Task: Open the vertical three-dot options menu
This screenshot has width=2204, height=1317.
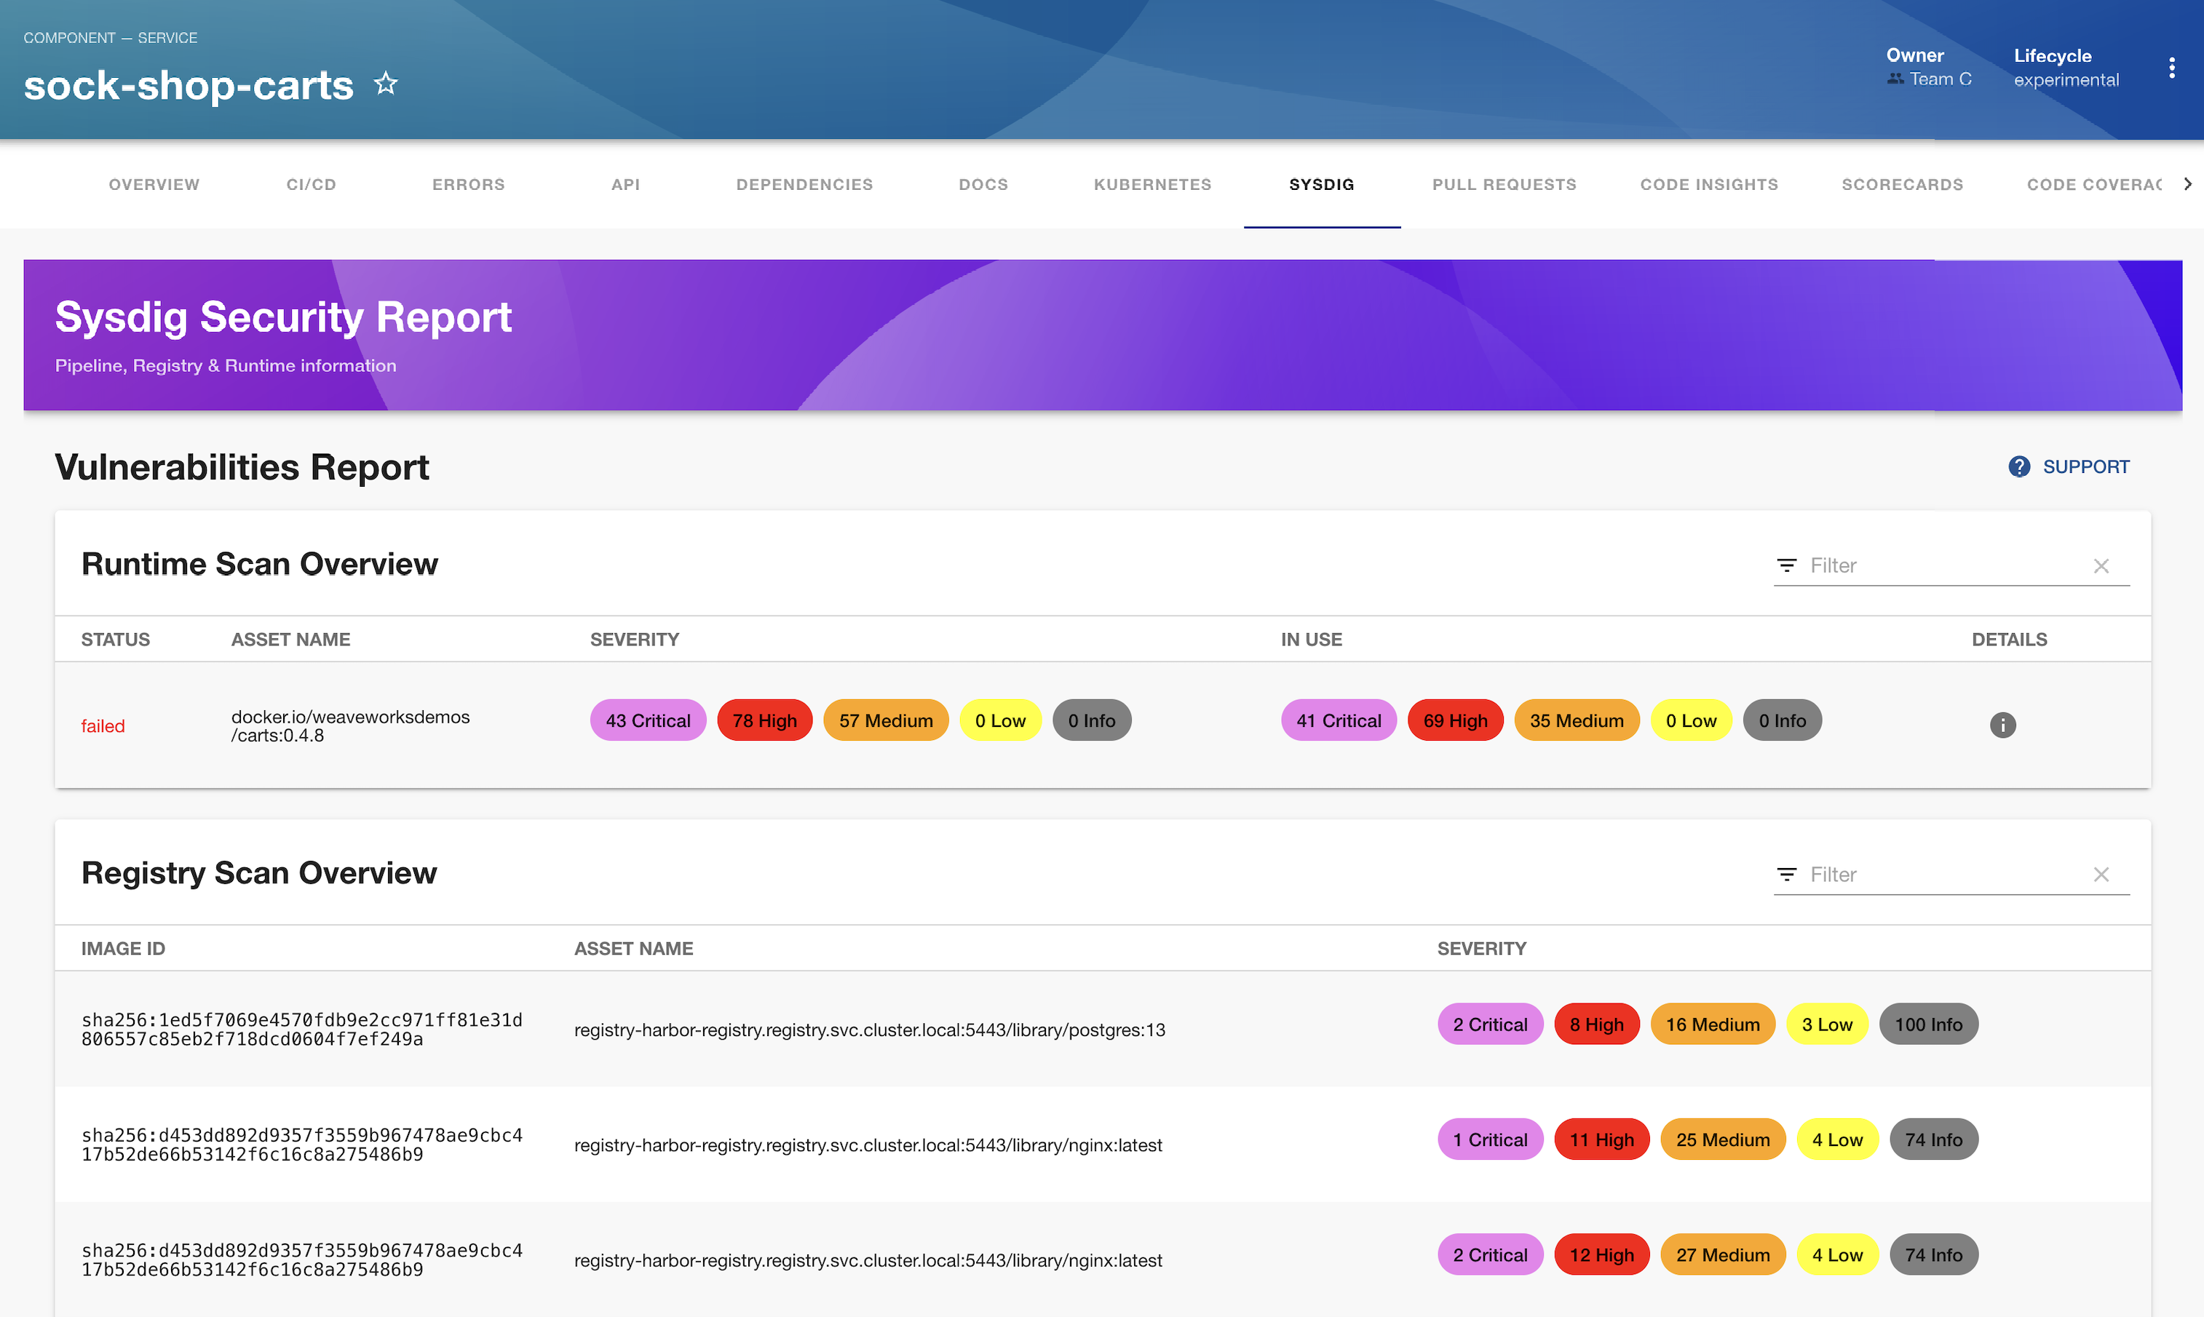Action: 2171,68
